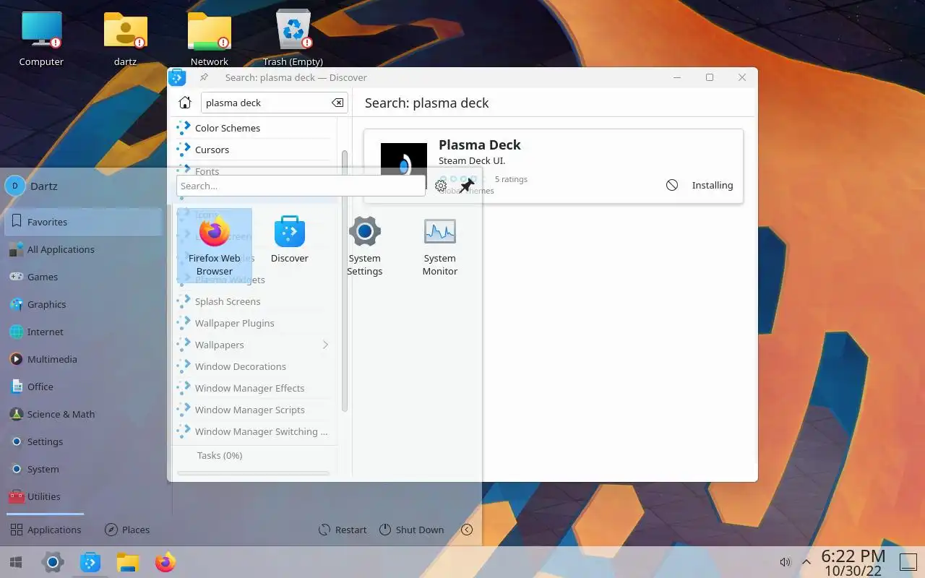The height and width of the screenshot is (578, 925).
Task: Click the Shut Down button
Action: coord(411,530)
